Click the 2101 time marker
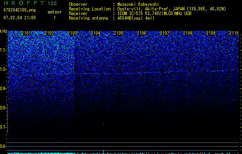Image resolution: width=242 pixels, height=154 pixels. 26,33
